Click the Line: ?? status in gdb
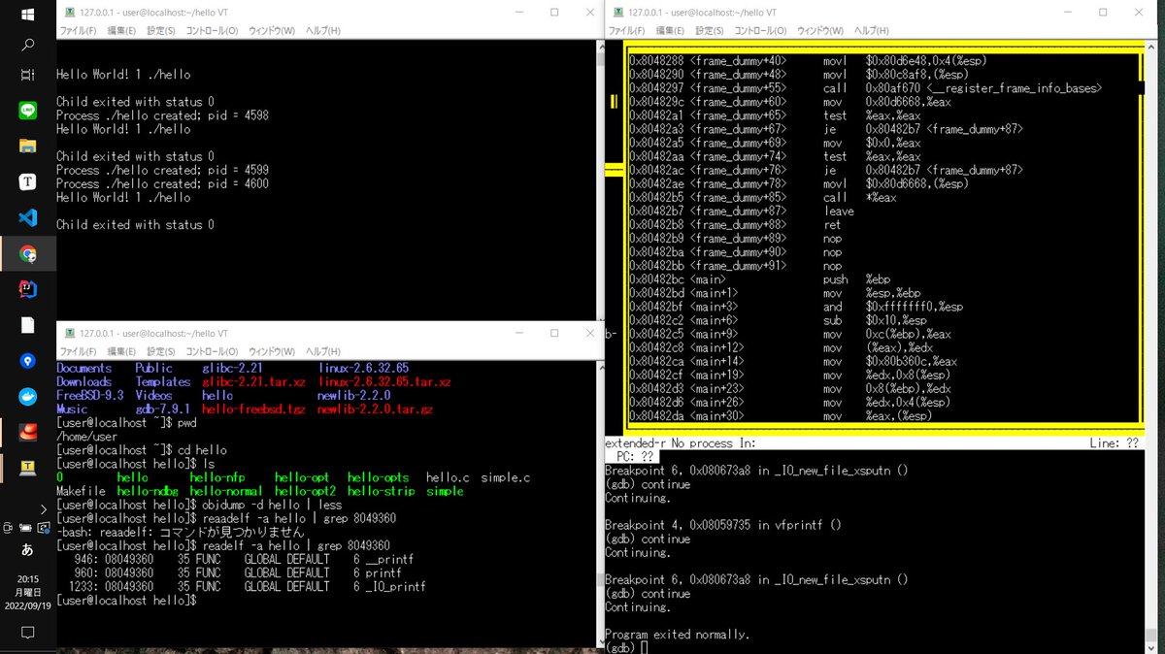 (x=1114, y=442)
